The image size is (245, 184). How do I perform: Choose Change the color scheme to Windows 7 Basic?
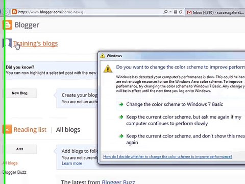pyautogui.click(x=175, y=104)
